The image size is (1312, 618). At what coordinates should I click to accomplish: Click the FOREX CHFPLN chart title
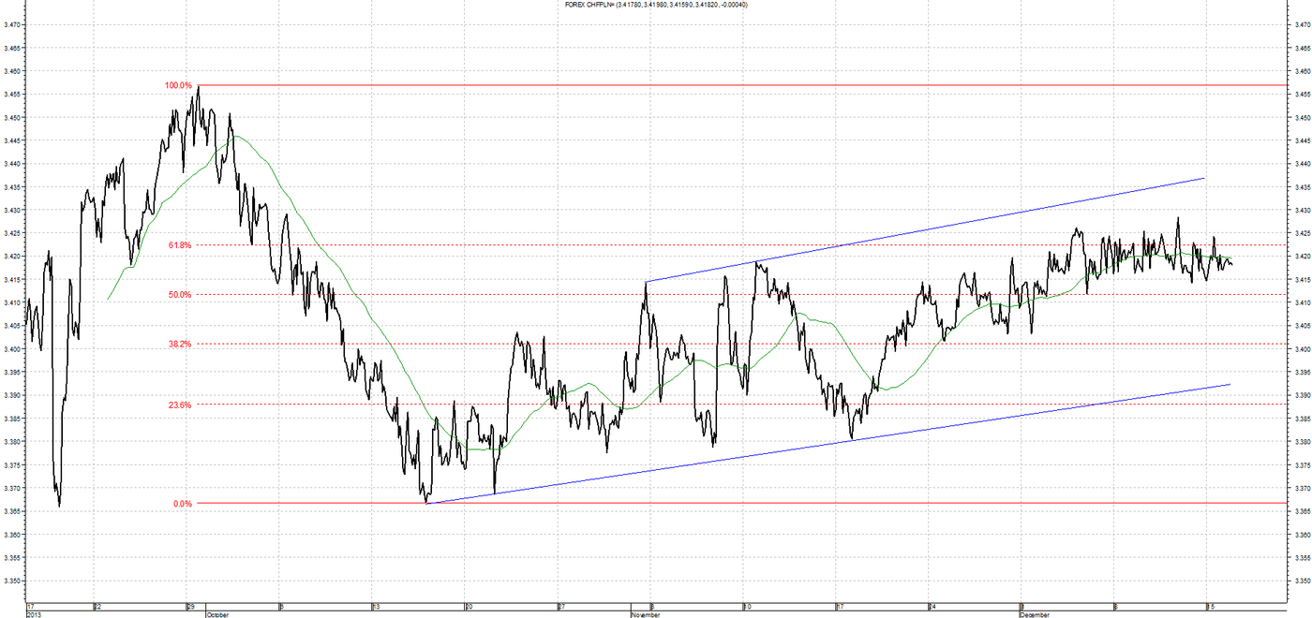click(655, 4)
